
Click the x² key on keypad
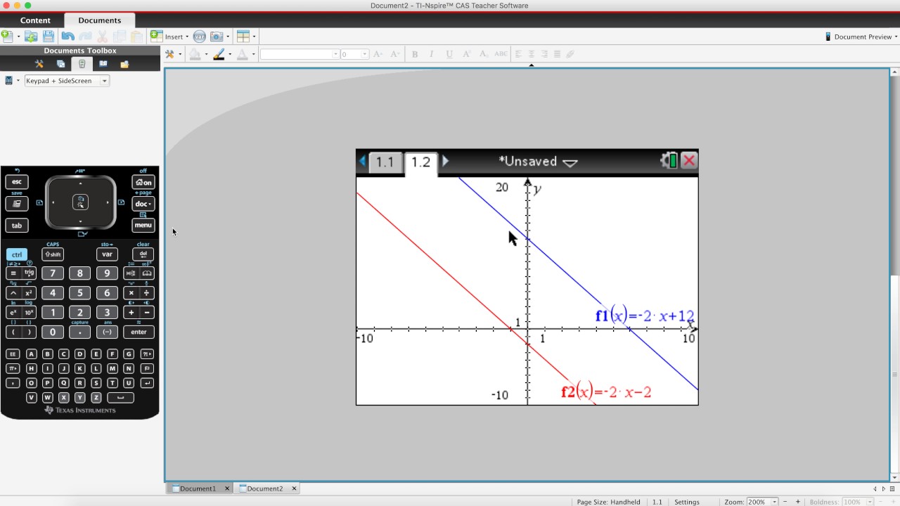point(30,292)
